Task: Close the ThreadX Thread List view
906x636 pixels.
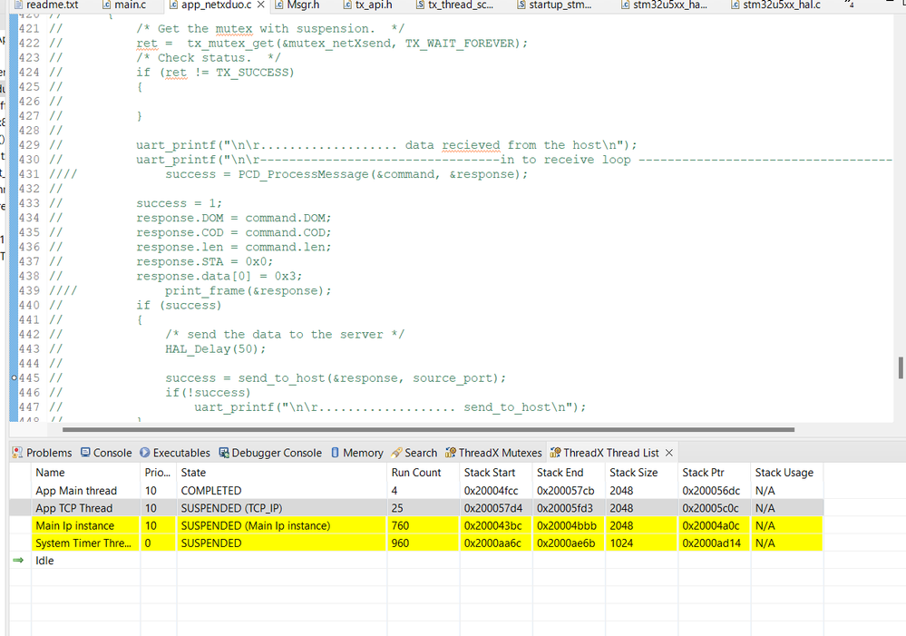Action: point(669,453)
